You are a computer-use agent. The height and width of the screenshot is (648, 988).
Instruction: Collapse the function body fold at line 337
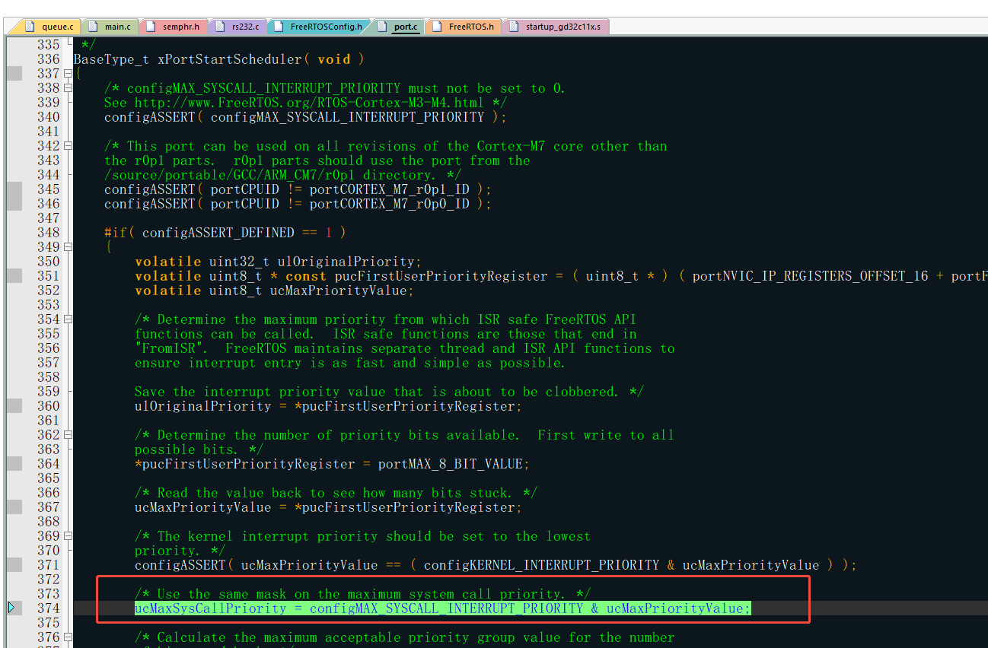pos(68,74)
